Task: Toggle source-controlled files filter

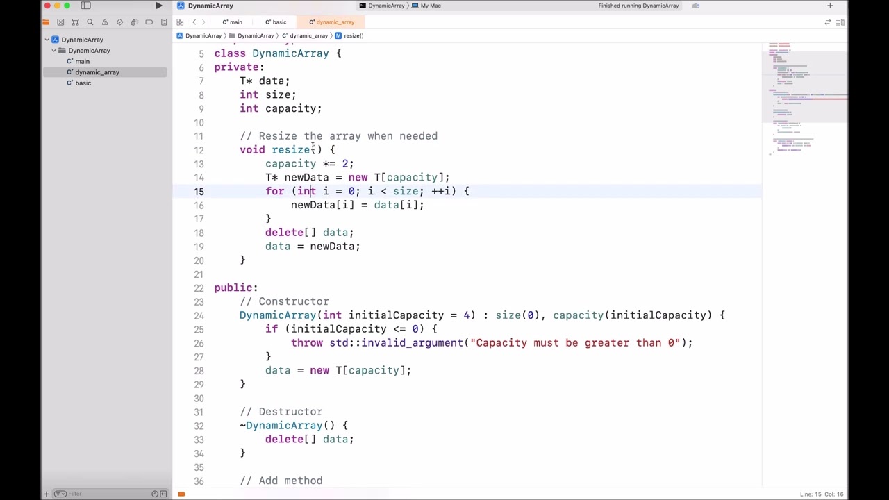Action: (x=163, y=494)
